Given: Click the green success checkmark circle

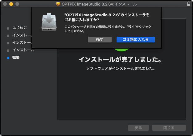Looking at the screenshot, I should tap(121, 50).
